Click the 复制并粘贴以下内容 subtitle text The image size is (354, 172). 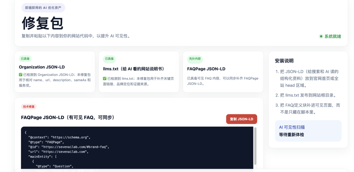pyautogui.click(x=76, y=36)
